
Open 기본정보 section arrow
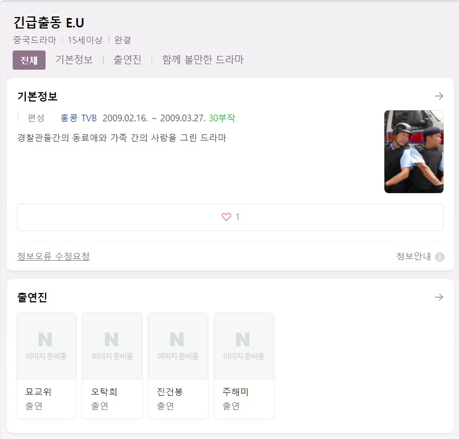(439, 96)
